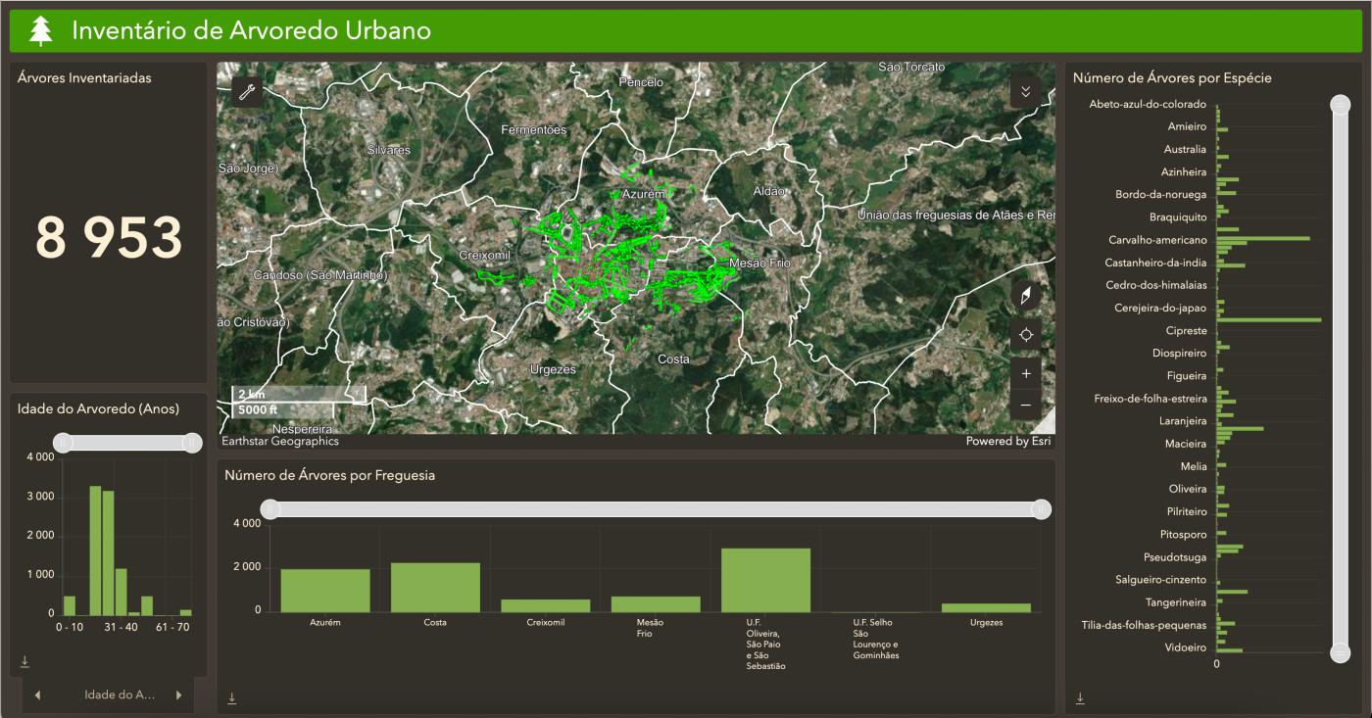
Task: Select the Costa bar in Freguesia chart
Action: click(x=435, y=587)
